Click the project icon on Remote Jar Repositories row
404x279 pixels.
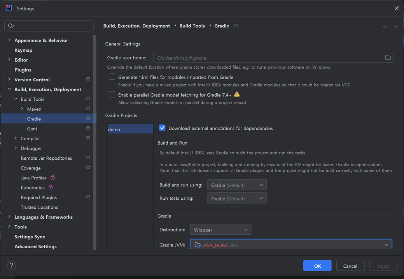[88, 157]
